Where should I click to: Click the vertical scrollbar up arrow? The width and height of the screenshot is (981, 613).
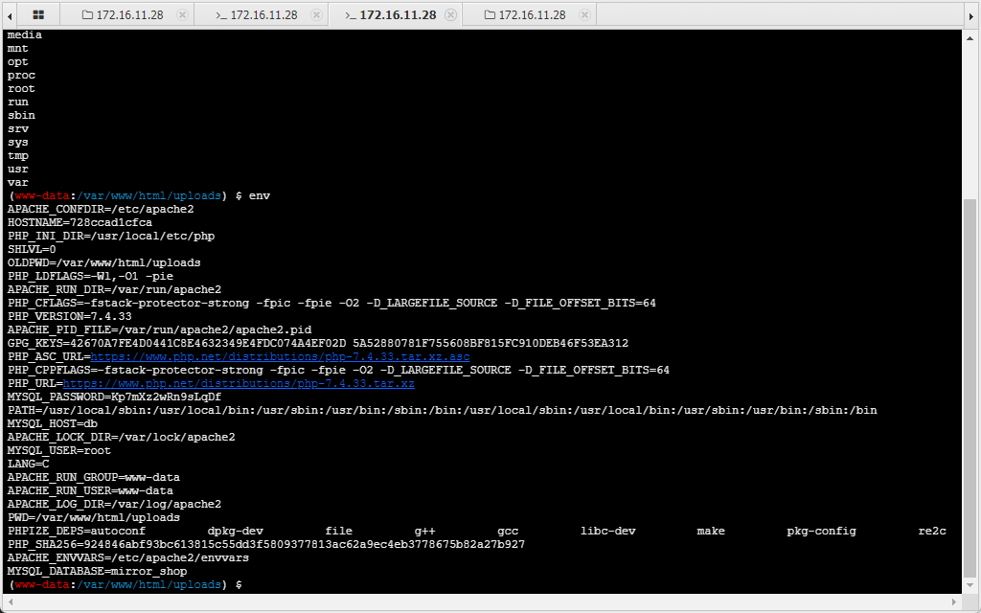point(970,35)
